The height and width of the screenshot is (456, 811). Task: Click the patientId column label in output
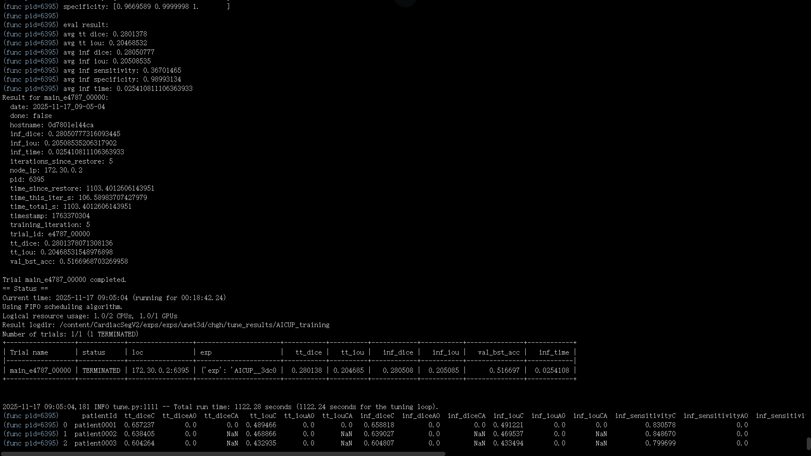(x=100, y=415)
